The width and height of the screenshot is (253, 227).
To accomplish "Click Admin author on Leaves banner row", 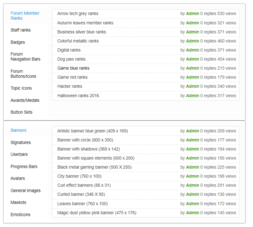I will [193, 204].
